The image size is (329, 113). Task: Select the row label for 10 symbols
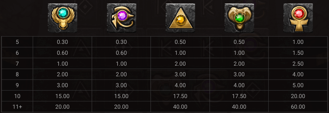(x=17, y=96)
